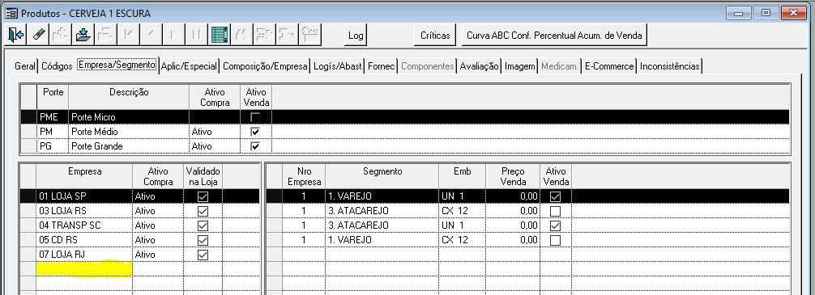
Task: Toggle Validado na Loja for 03 LOJA RS
Action: (203, 211)
